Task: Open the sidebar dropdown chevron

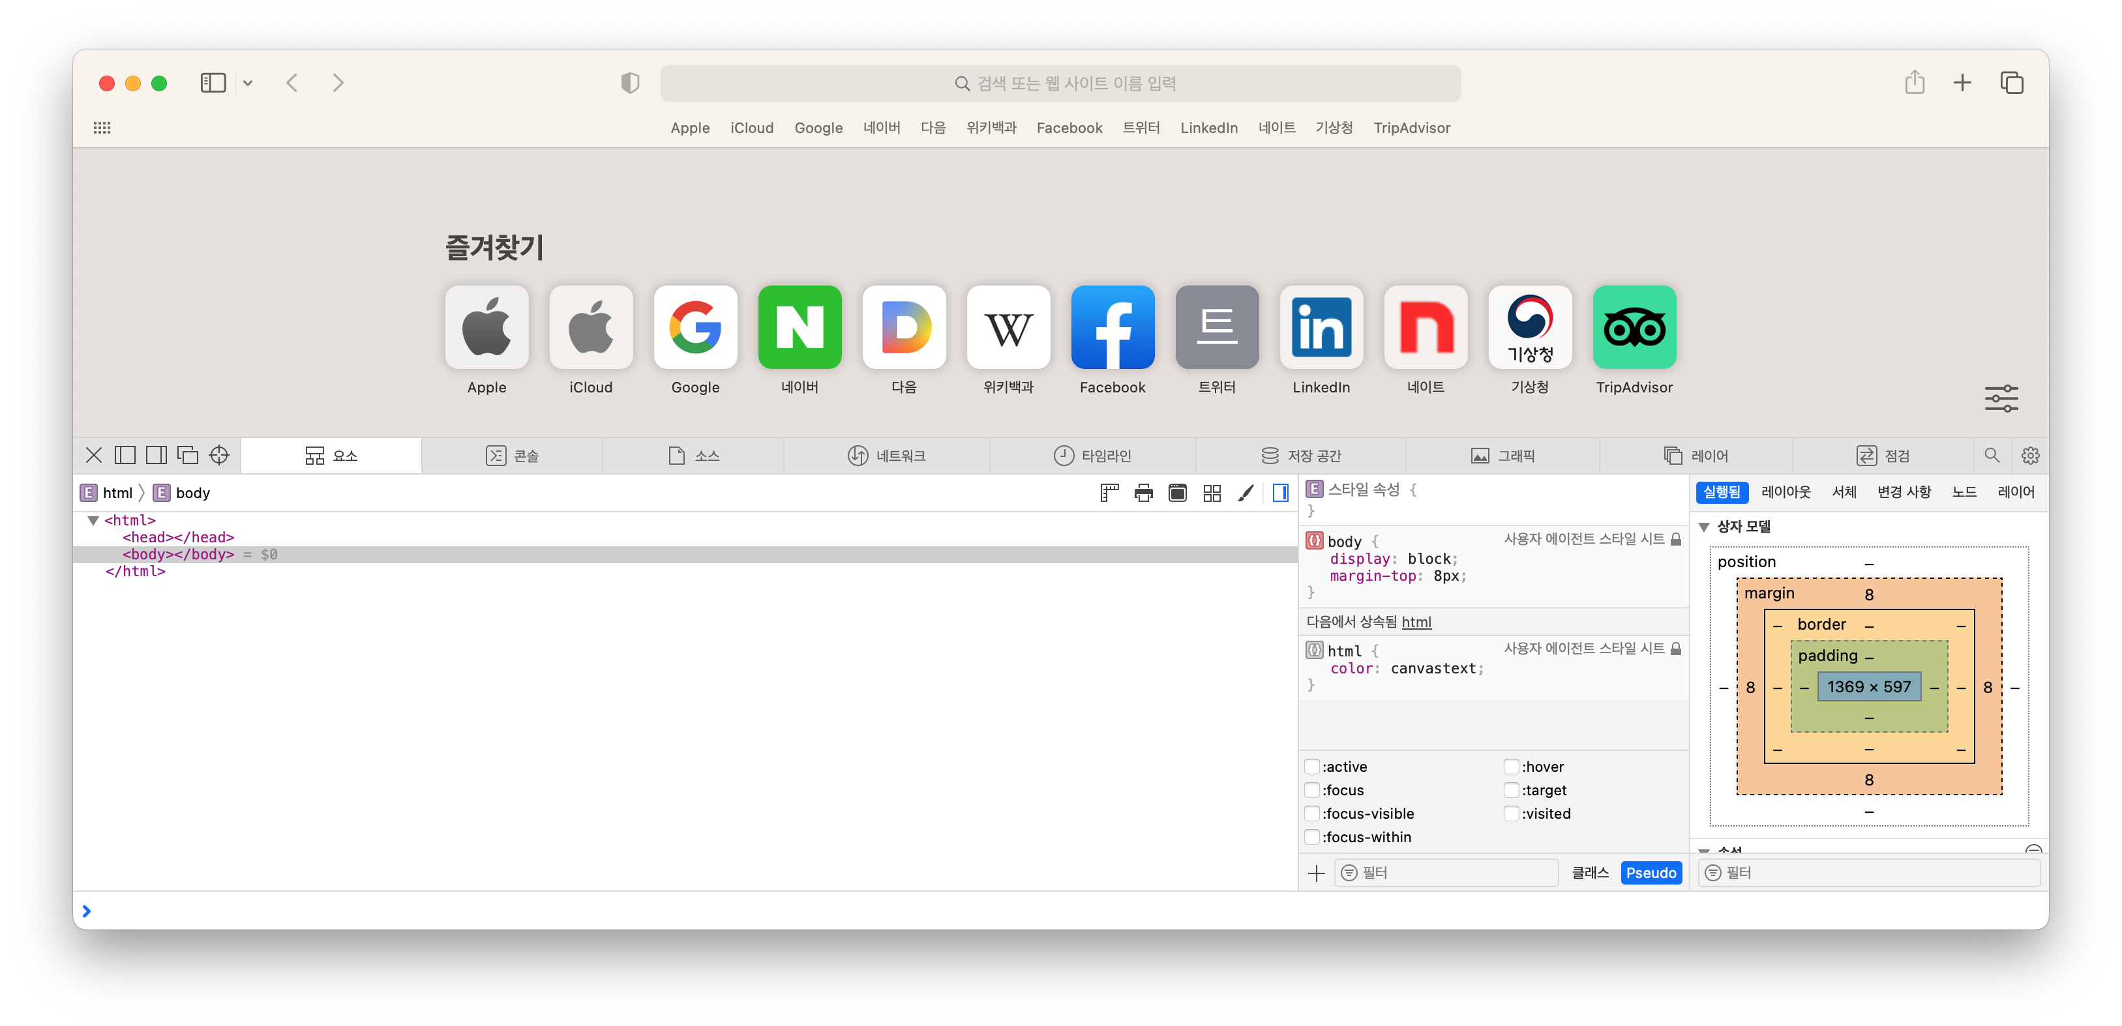Action: (x=248, y=83)
